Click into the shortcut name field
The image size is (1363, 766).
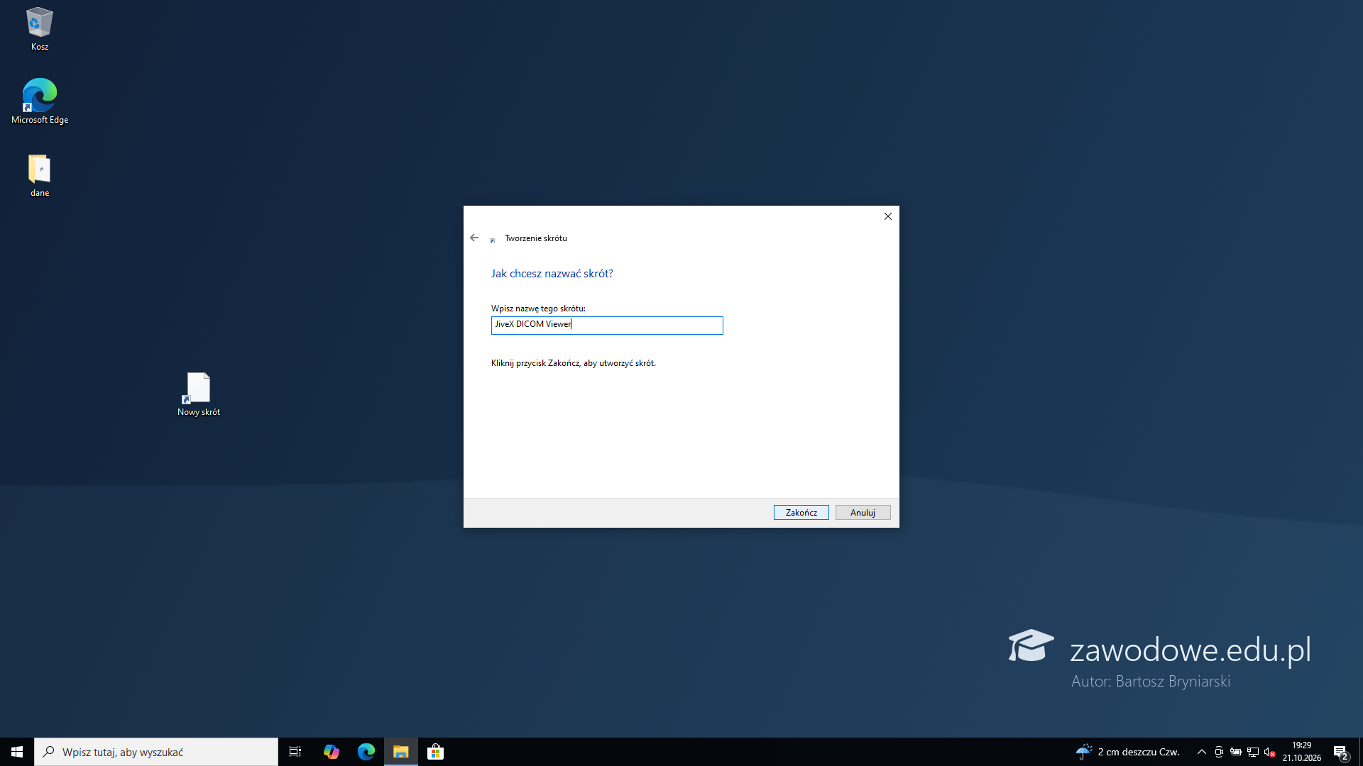tap(607, 325)
